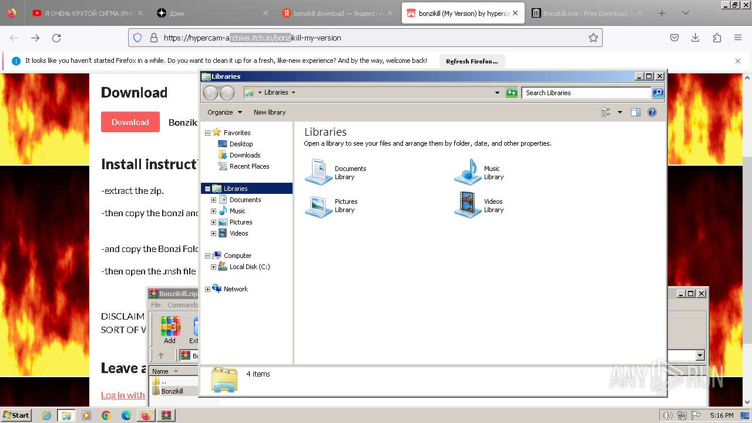This screenshot has height=423, width=752.
Task: Click the Explorer Back arrow button
Action: [210, 92]
